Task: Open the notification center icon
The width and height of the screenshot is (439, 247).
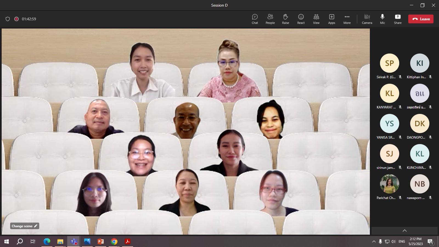Action: 430,242
